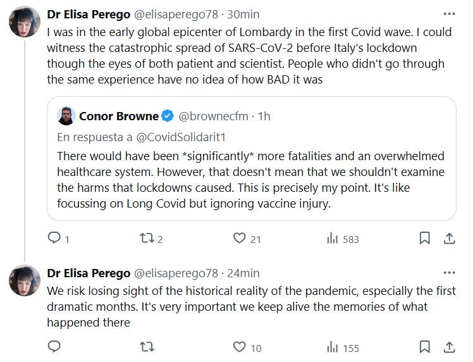The image size is (473, 362).
Task: Bookmark the first tweet about Lombardy
Action: coord(425,239)
